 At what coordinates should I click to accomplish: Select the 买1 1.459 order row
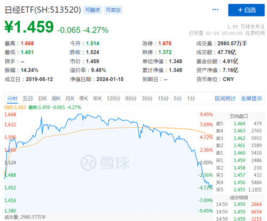(x=239, y=161)
